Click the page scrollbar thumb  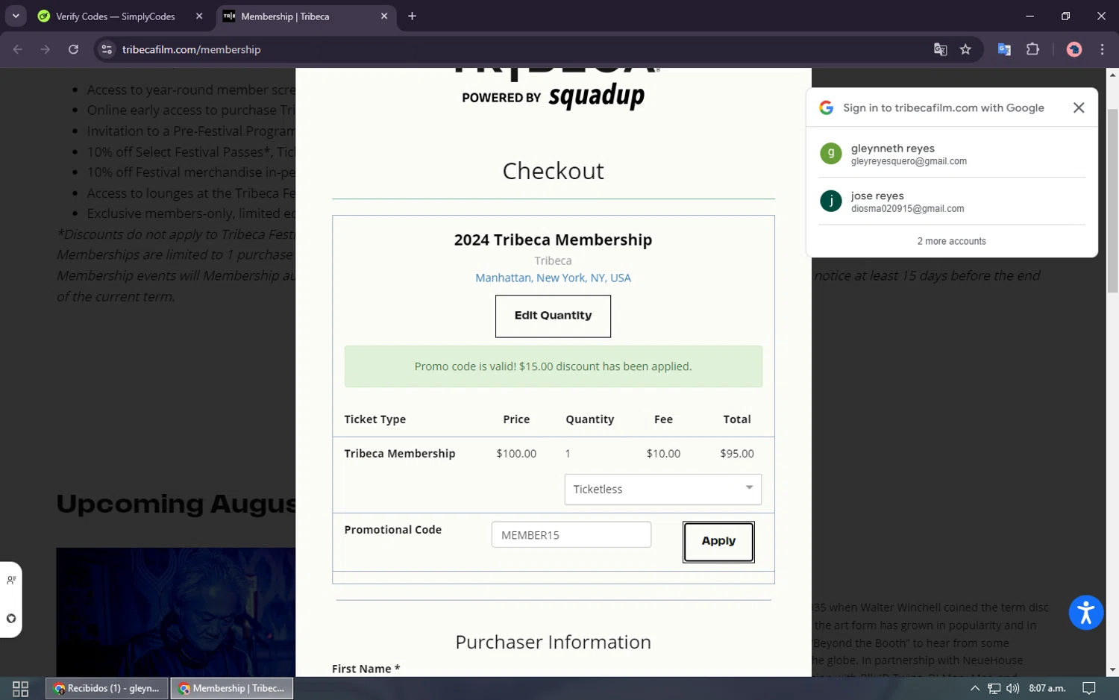click(x=1112, y=200)
